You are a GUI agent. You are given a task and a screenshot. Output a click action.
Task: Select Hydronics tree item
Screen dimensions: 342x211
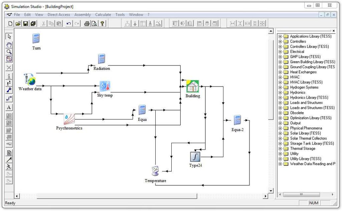298,93
